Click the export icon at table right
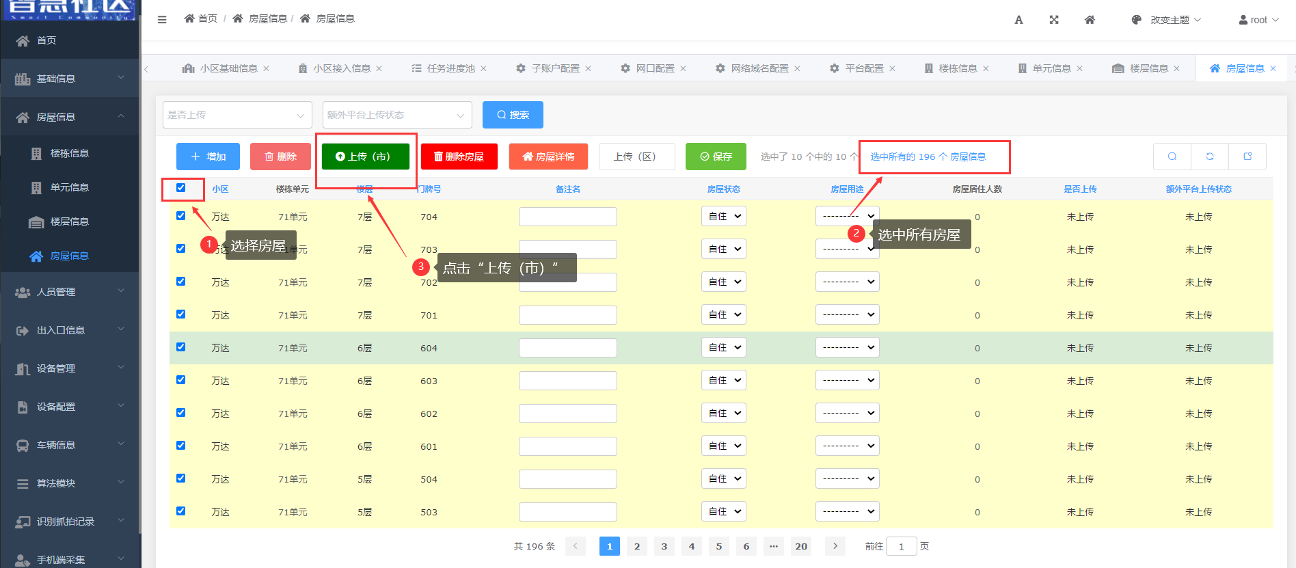The image size is (1296, 568). point(1247,157)
